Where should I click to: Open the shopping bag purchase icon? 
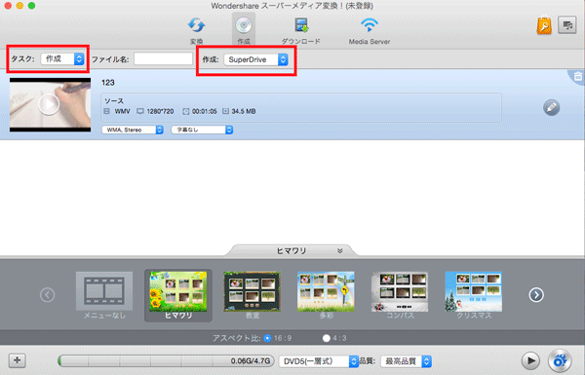[x=544, y=25]
